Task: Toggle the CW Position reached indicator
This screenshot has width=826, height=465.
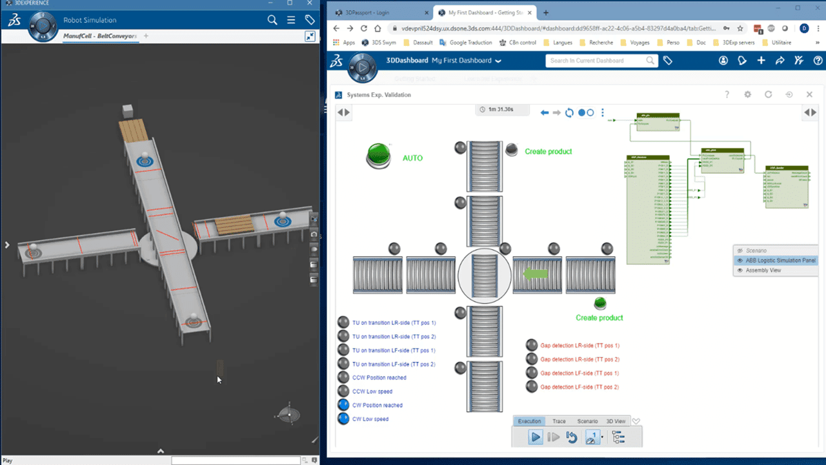Action: point(343,405)
